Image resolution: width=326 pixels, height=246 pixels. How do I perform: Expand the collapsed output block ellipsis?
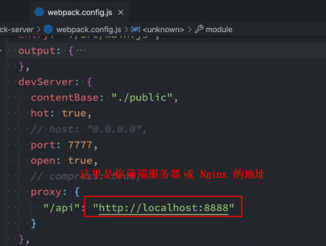pos(81,50)
